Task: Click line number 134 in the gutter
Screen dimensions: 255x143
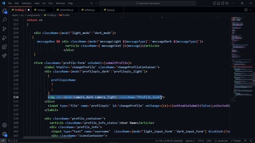Action: tap(16, 97)
